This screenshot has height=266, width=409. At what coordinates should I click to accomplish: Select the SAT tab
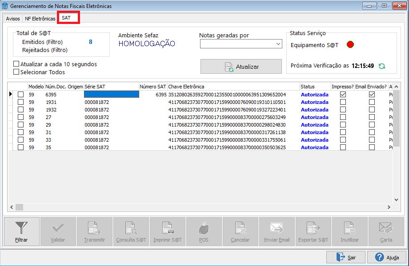click(68, 18)
